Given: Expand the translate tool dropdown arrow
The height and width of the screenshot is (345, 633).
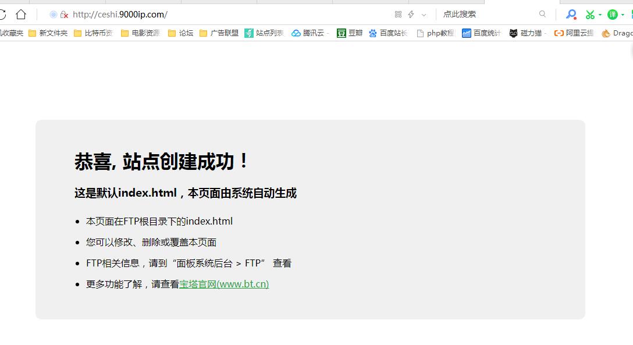Looking at the screenshot, I should [623, 15].
